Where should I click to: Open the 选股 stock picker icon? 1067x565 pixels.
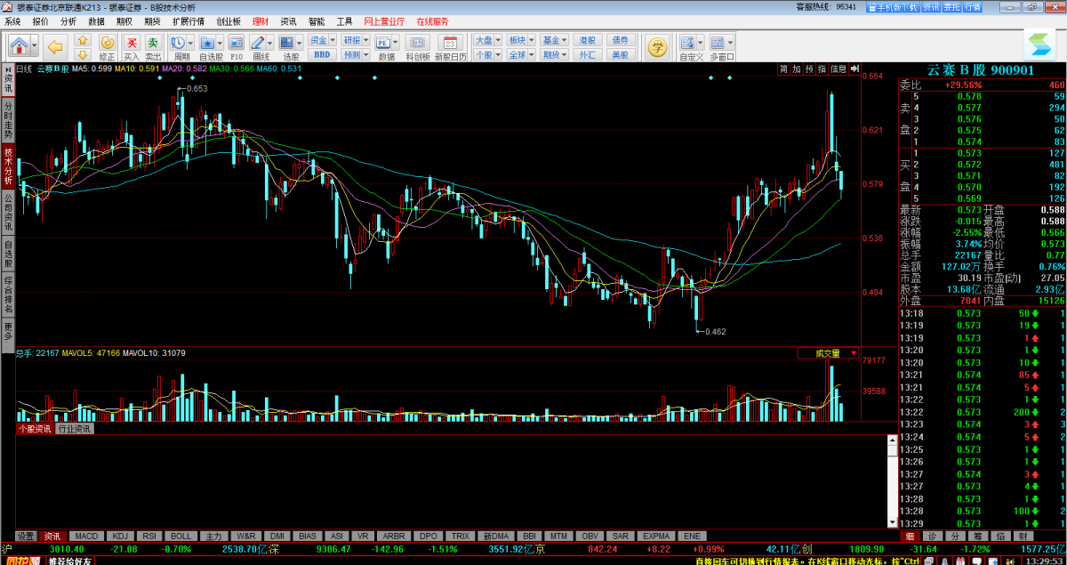click(287, 43)
